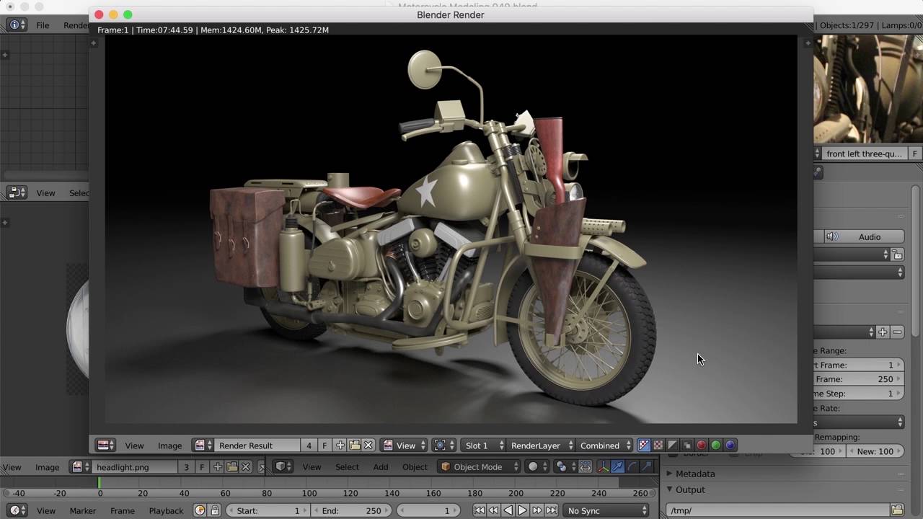Show alpha channel only in render view
923x519 pixels.
pos(672,445)
